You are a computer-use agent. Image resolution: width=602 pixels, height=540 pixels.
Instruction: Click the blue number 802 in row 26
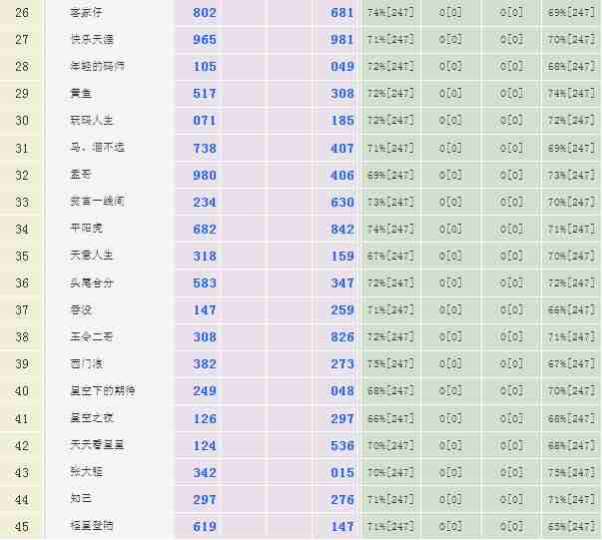pyautogui.click(x=204, y=12)
